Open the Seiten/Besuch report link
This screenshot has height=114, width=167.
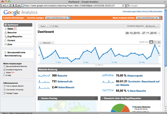click(66, 87)
